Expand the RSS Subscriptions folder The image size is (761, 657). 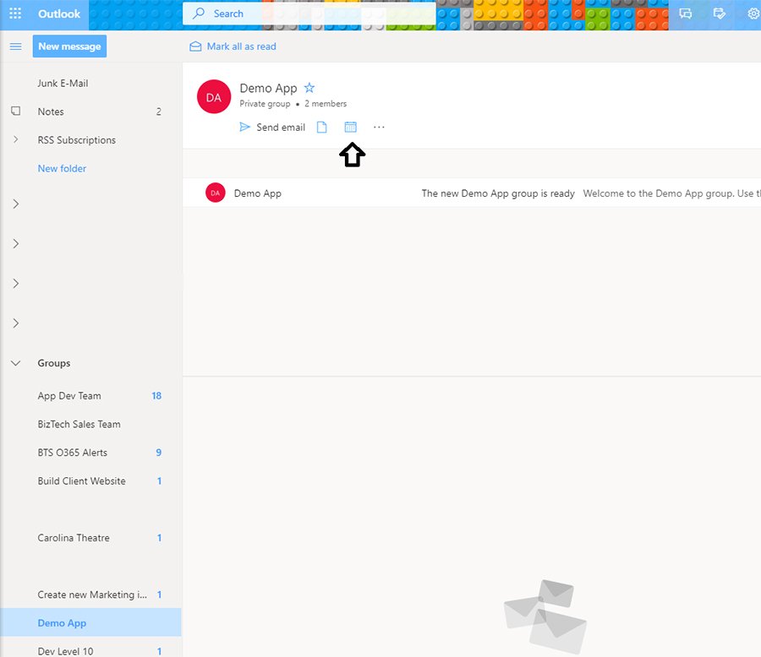14,139
